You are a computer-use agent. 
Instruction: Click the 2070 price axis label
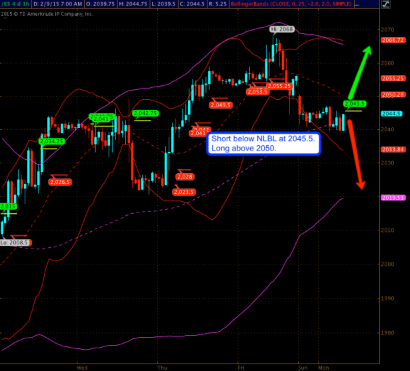[387, 29]
